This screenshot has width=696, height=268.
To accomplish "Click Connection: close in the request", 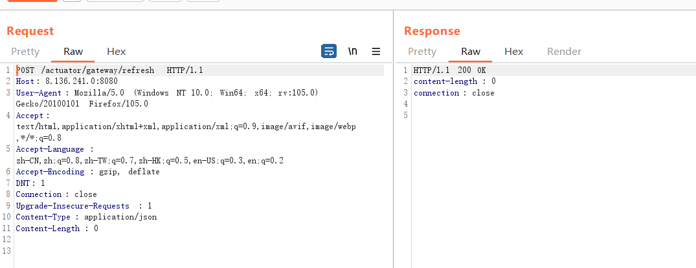I will [56, 194].
